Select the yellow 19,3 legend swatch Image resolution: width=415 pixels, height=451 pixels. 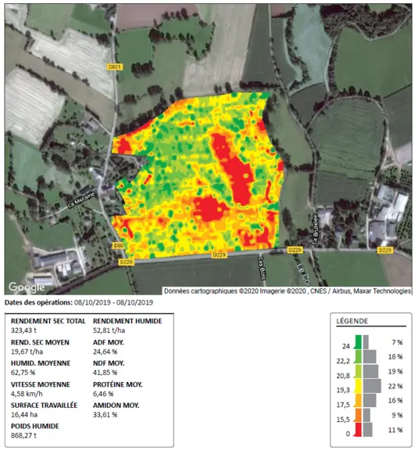pyautogui.click(x=358, y=386)
